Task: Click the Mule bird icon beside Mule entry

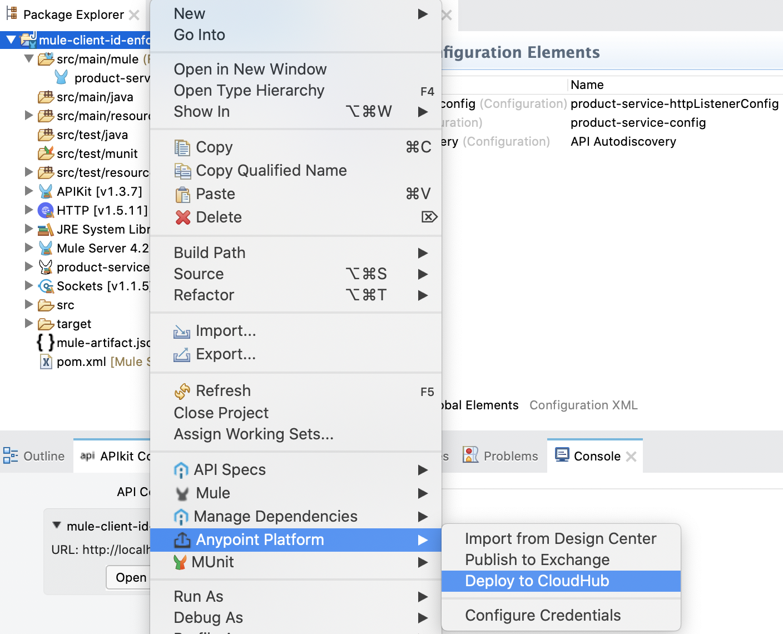Action: coord(181,493)
